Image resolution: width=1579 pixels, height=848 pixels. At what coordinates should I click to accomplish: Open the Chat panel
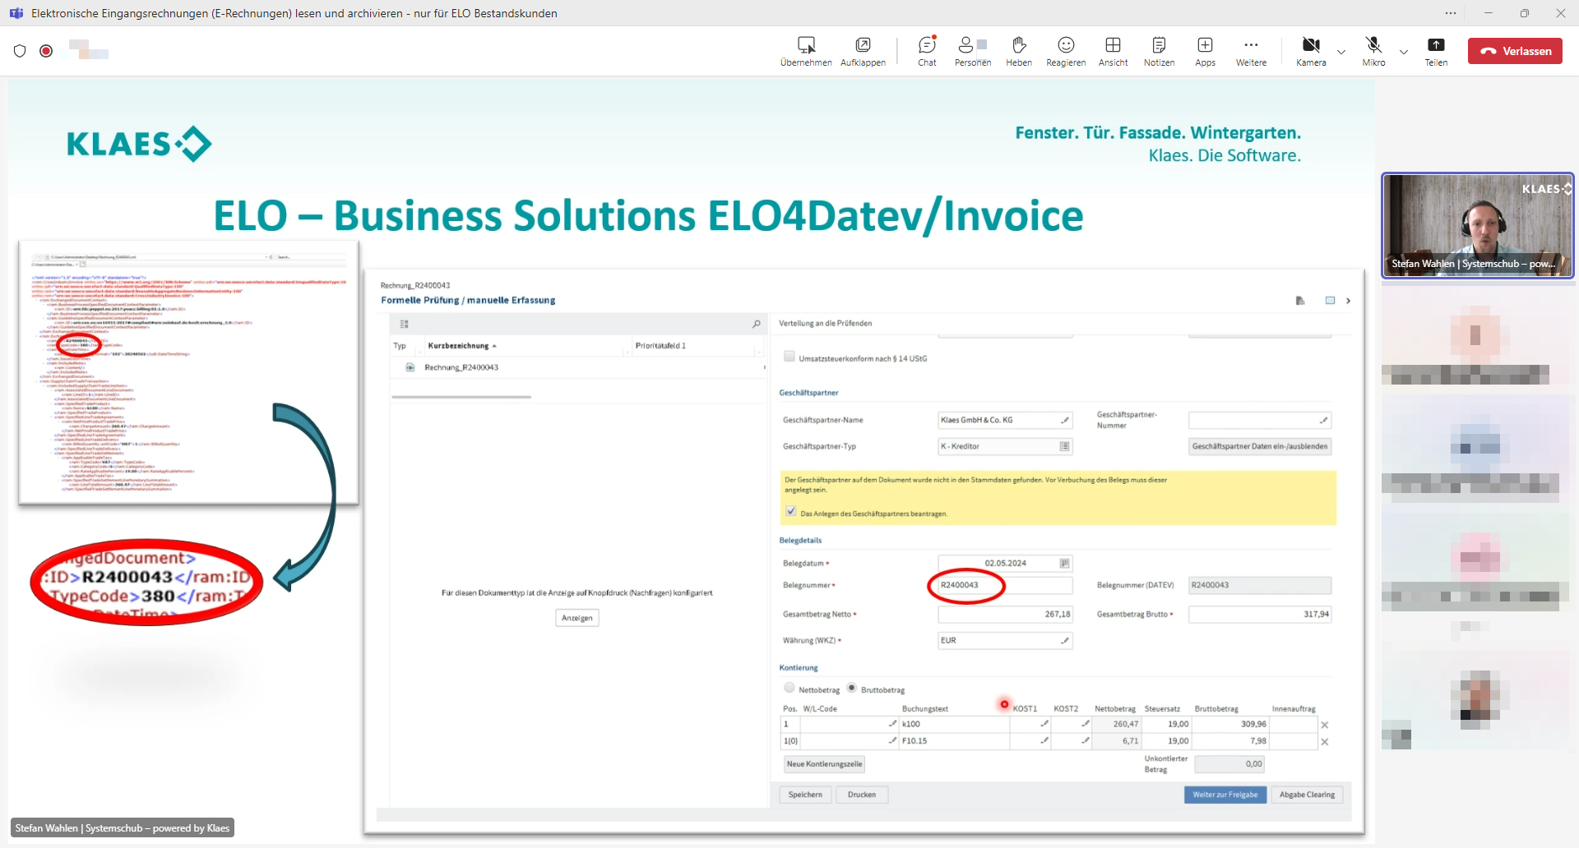click(x=927, y=51)
